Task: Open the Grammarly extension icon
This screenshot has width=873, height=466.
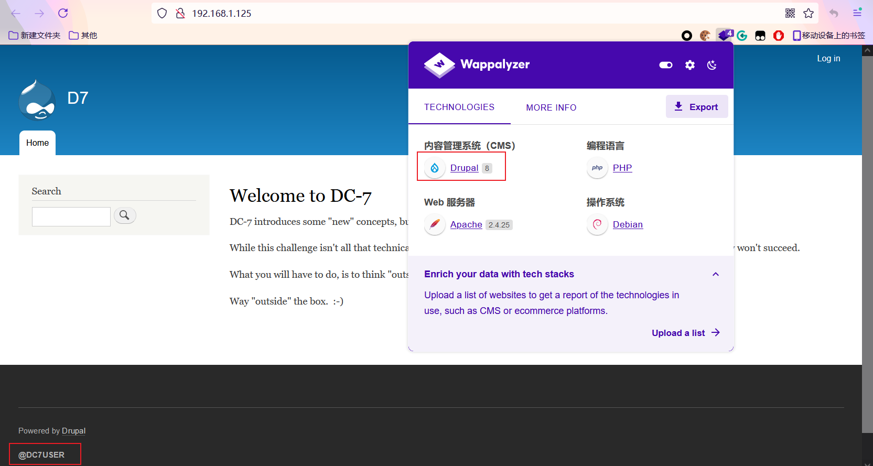Action: (x=742, y=36)
